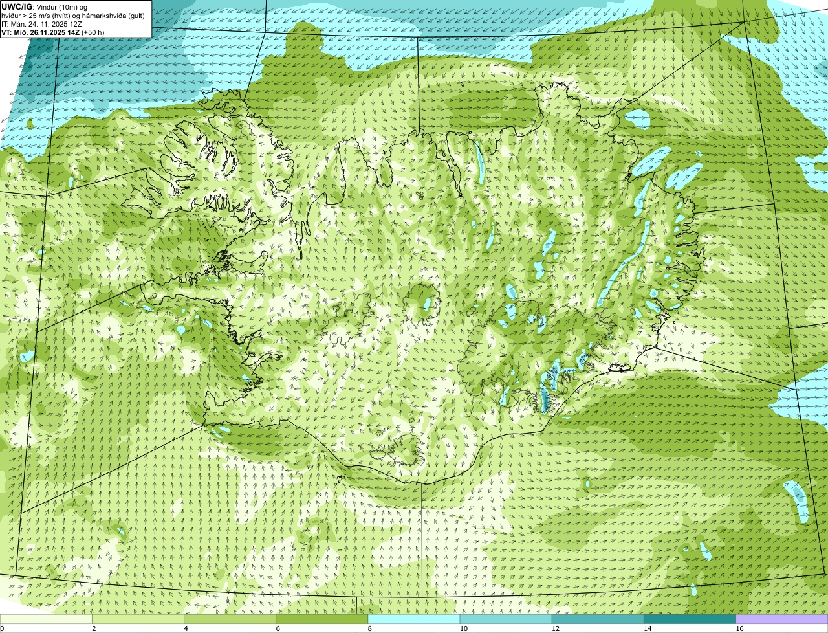Click the "4" tick label on the color scale
The image size is (828, 633).
(186, 628)
